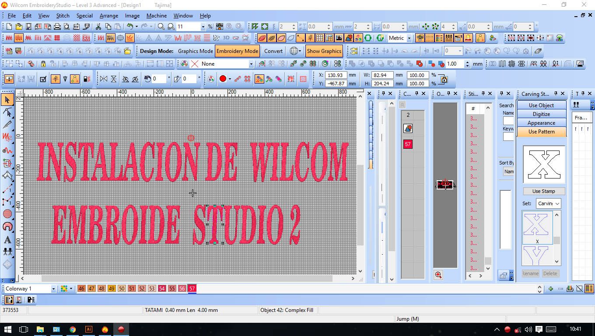Click the Cut scissors icon

pos(98,27)
